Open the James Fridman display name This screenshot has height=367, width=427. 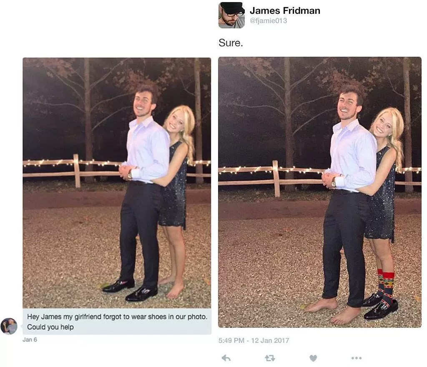285,10
